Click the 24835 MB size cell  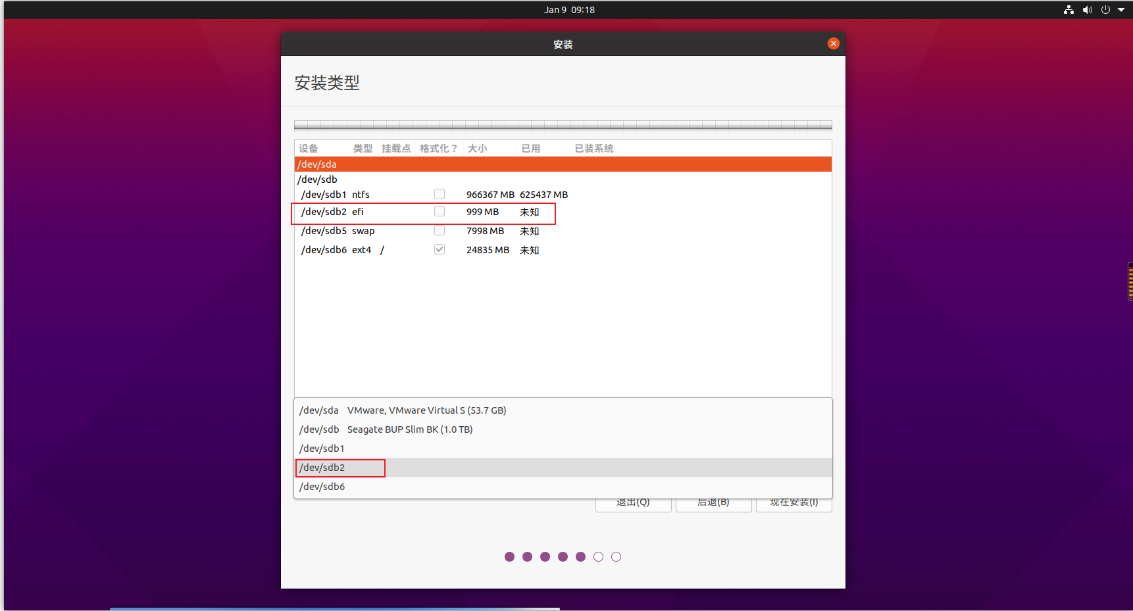(488, 250)
